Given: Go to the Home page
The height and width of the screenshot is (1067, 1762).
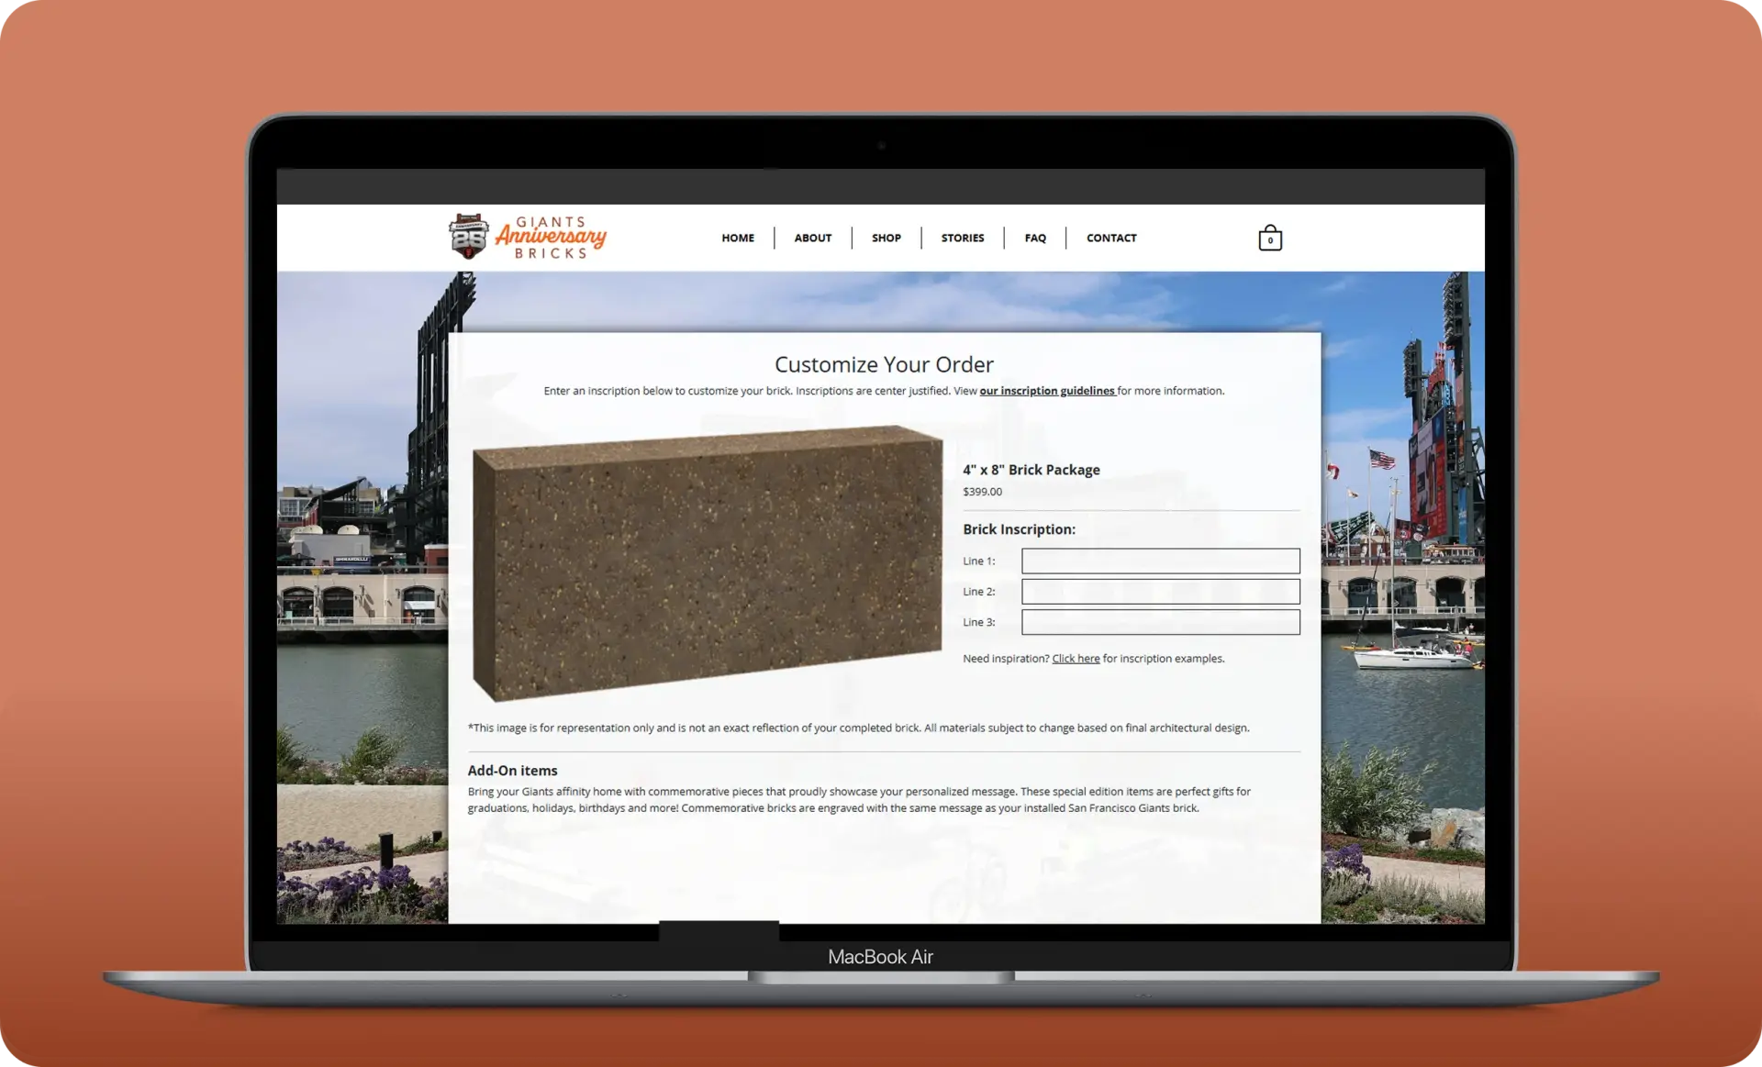Looking at the screenshot, I should [738, 238].
